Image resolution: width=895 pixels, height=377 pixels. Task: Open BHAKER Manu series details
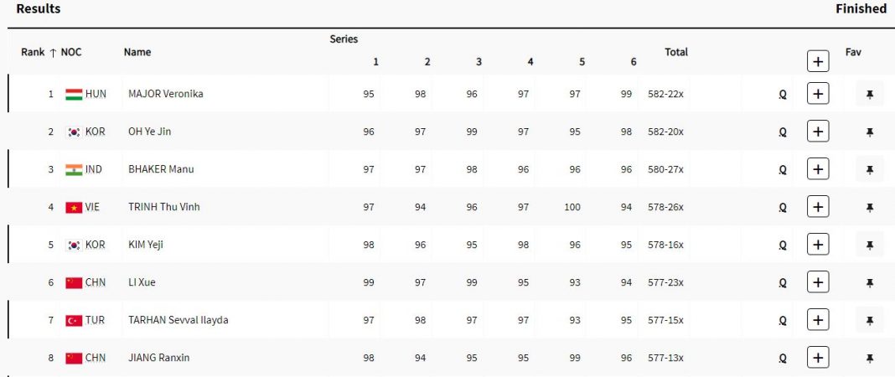[818, 169]
